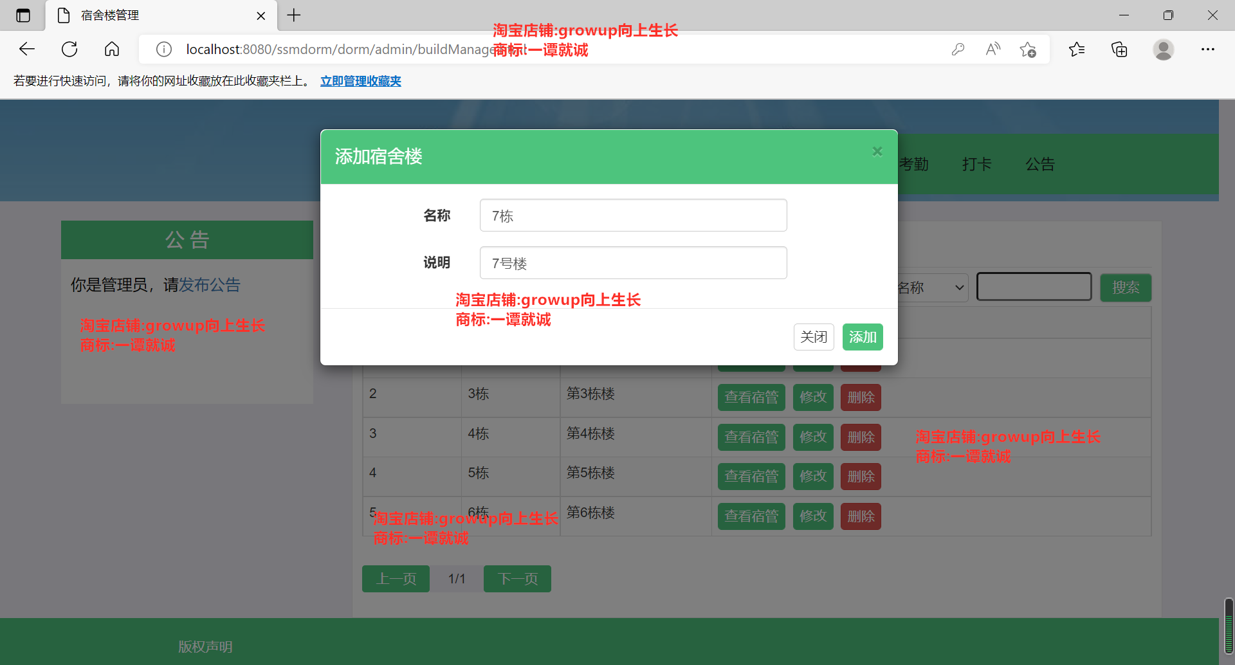This screenshot has height=665, width=1235.
Task: Click 查看宿管 for 6栋 row
Action: click(751, 516)
